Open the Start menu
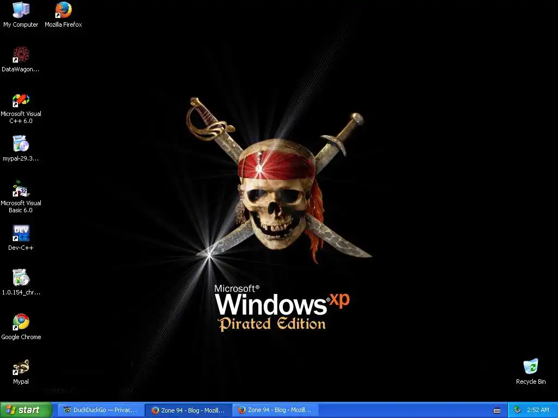558x418 pixels. tap(26, 410)
